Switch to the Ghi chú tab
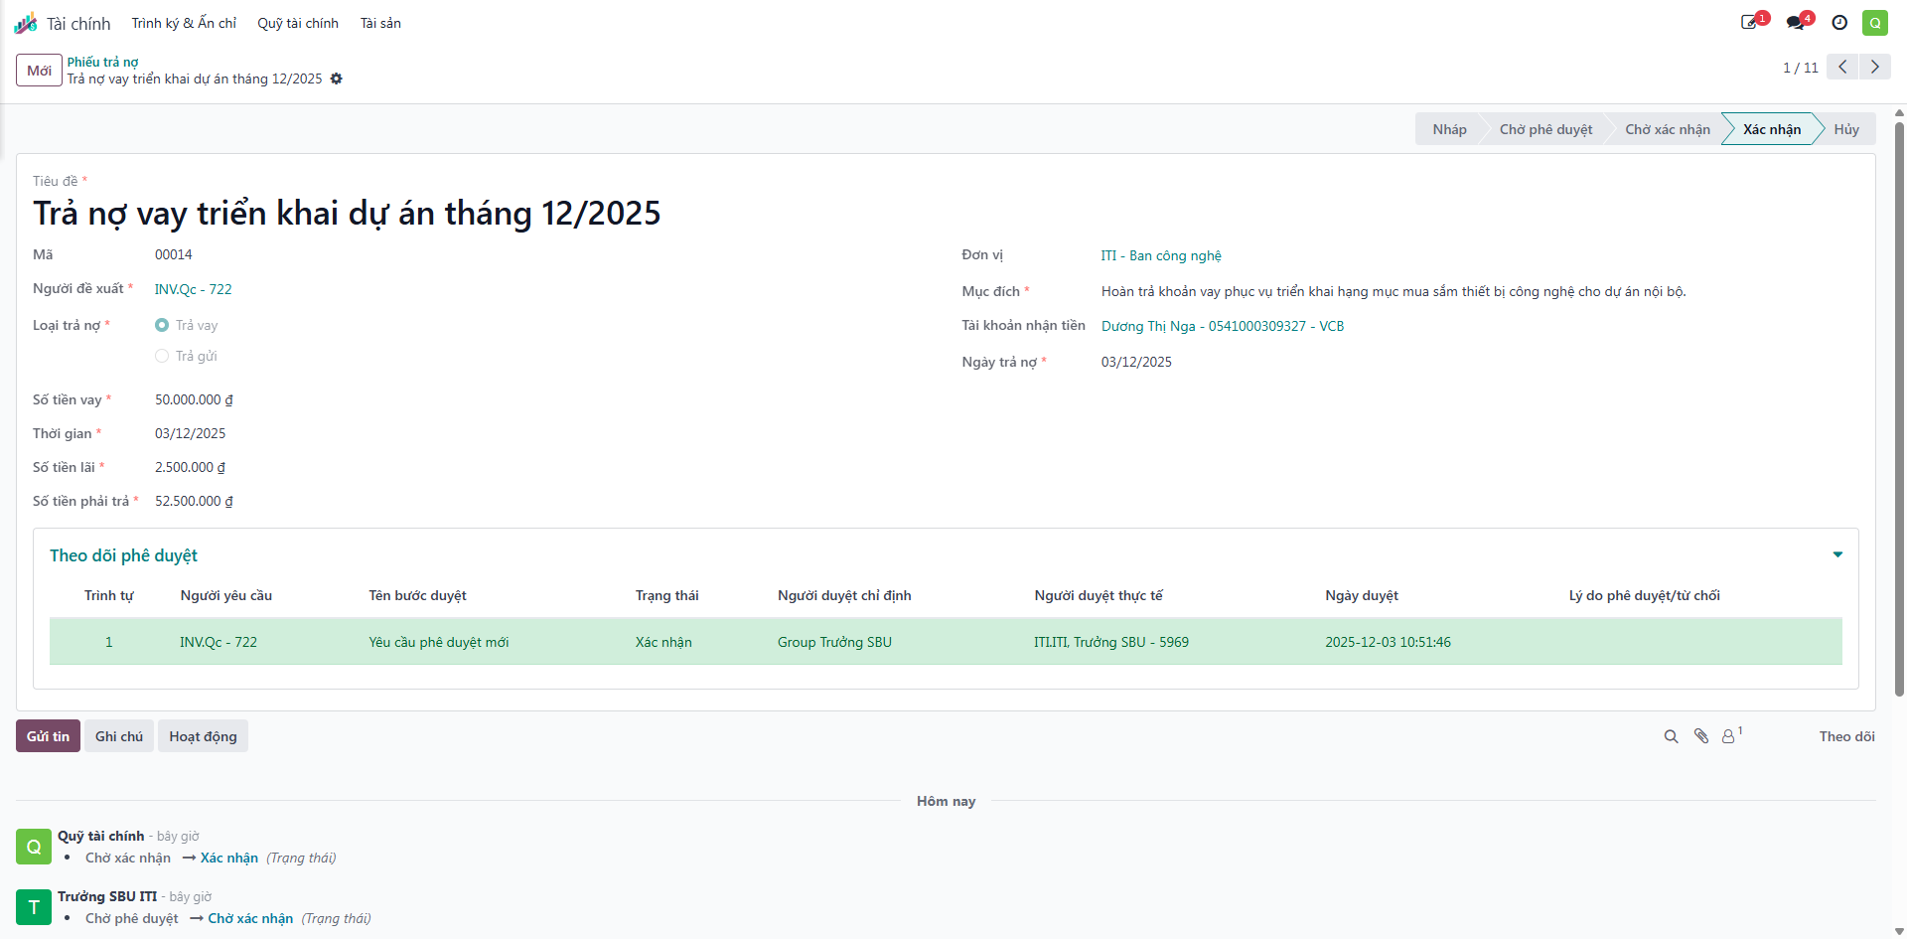 (119, 736)
